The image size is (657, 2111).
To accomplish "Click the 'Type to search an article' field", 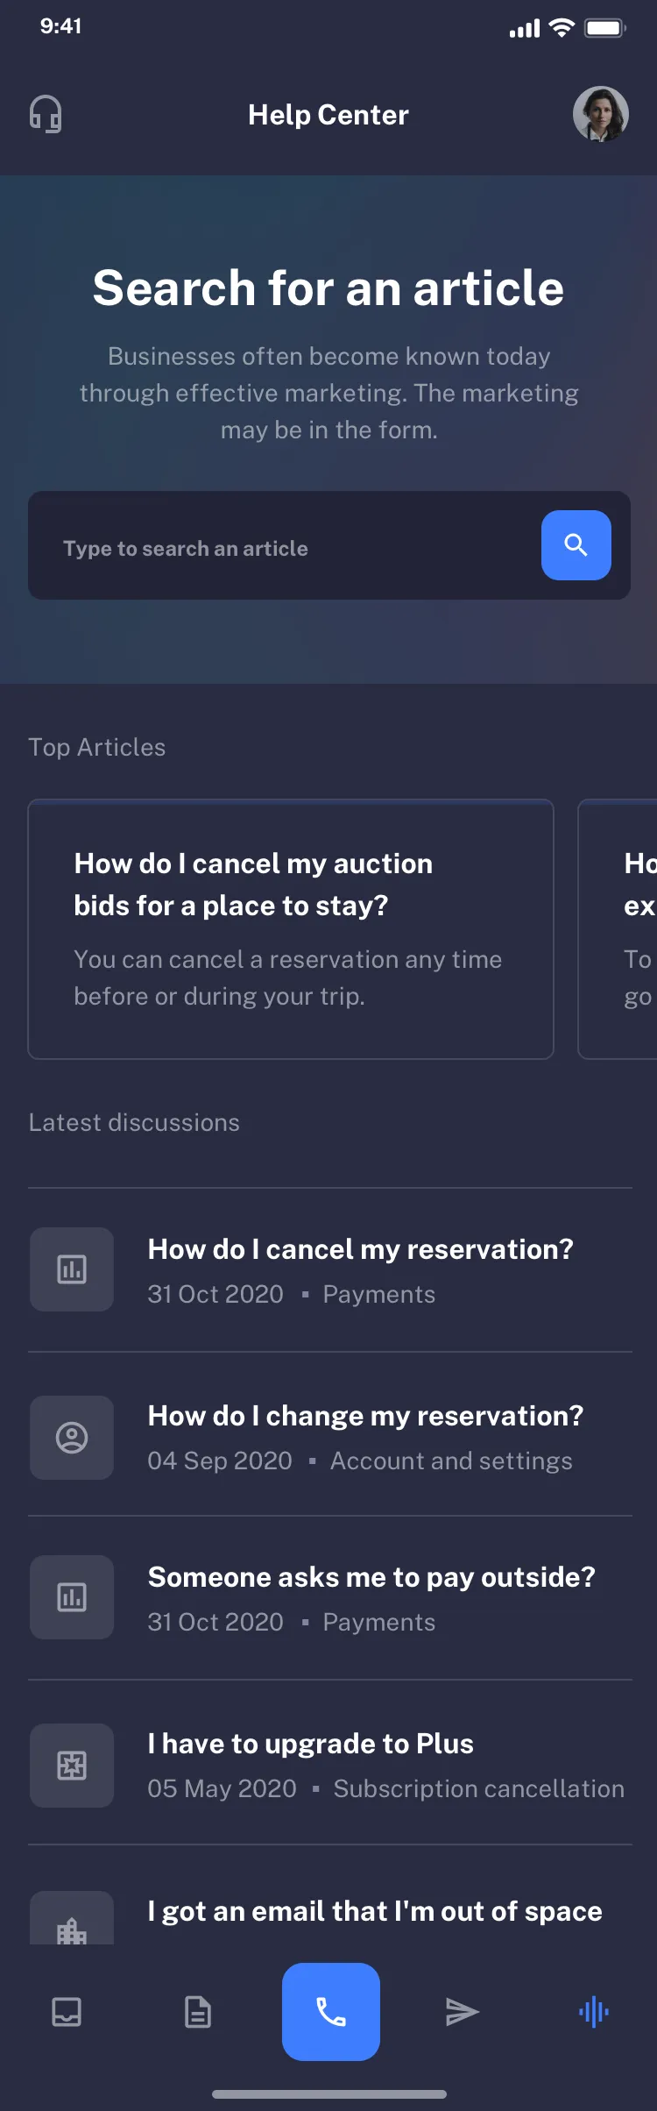I will [263, 548].
